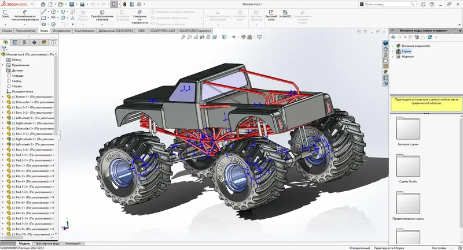463x250 pixels.
Task: Expand the Надписи tree node
Action: [x=393, y=57]
